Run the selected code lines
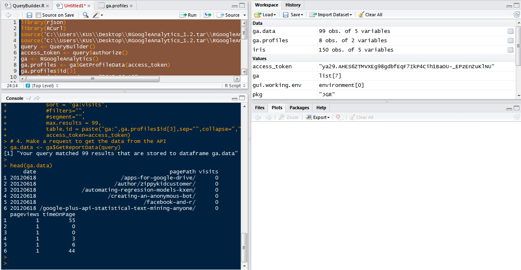 (x=188, y=15)
